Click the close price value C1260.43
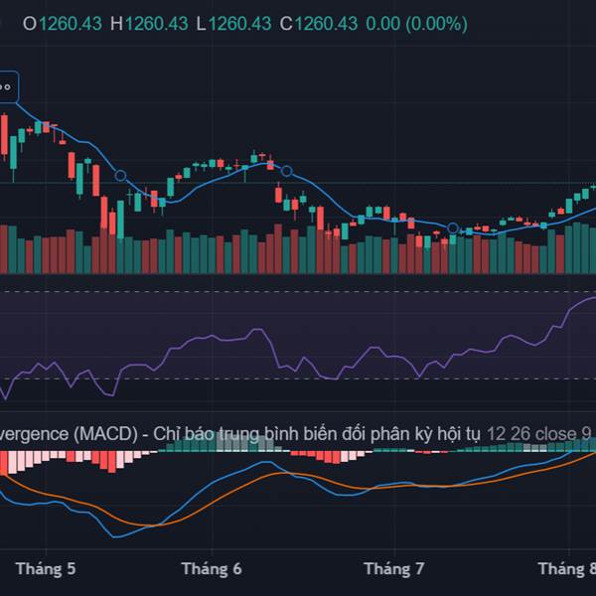 pos(319,24)
